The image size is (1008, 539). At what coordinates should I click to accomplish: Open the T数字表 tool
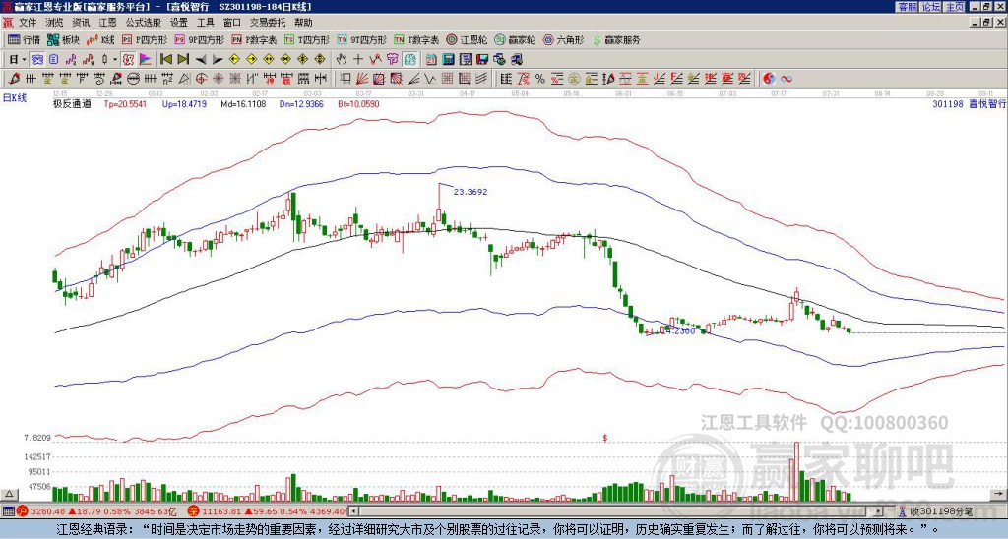point(416,39)
